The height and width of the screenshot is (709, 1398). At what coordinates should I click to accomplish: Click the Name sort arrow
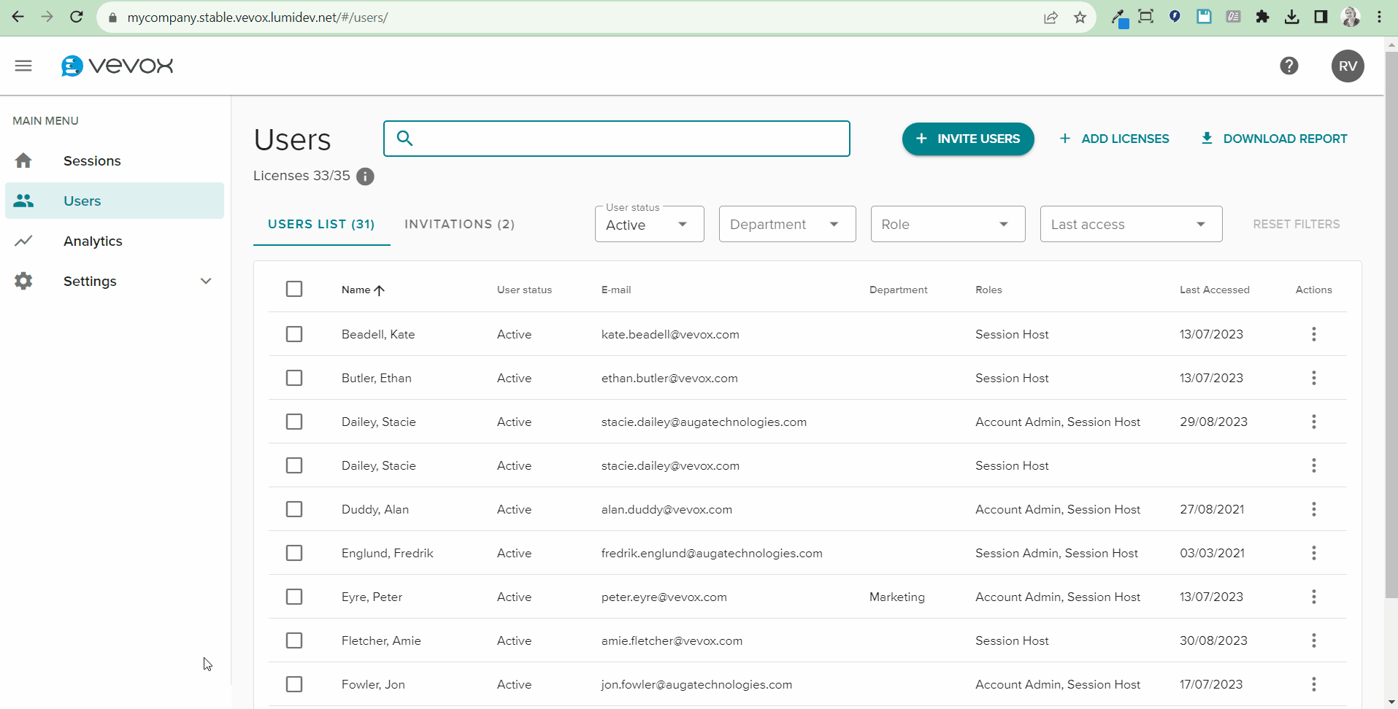coord(380,290)
